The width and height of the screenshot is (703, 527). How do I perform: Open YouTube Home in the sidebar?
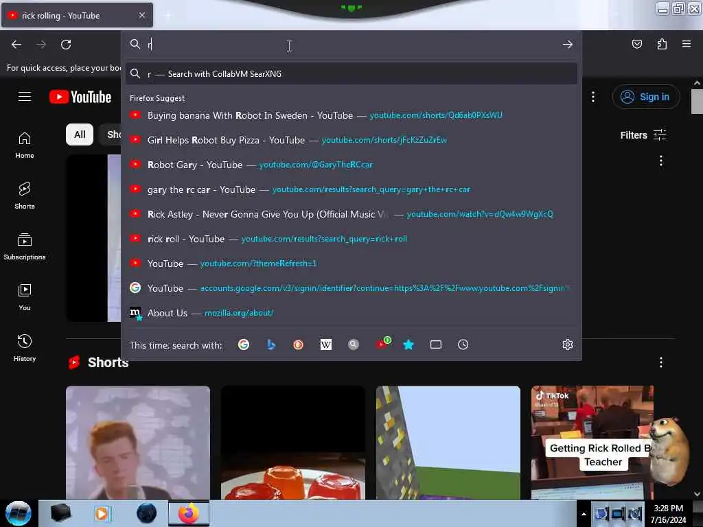pos(25,145)
